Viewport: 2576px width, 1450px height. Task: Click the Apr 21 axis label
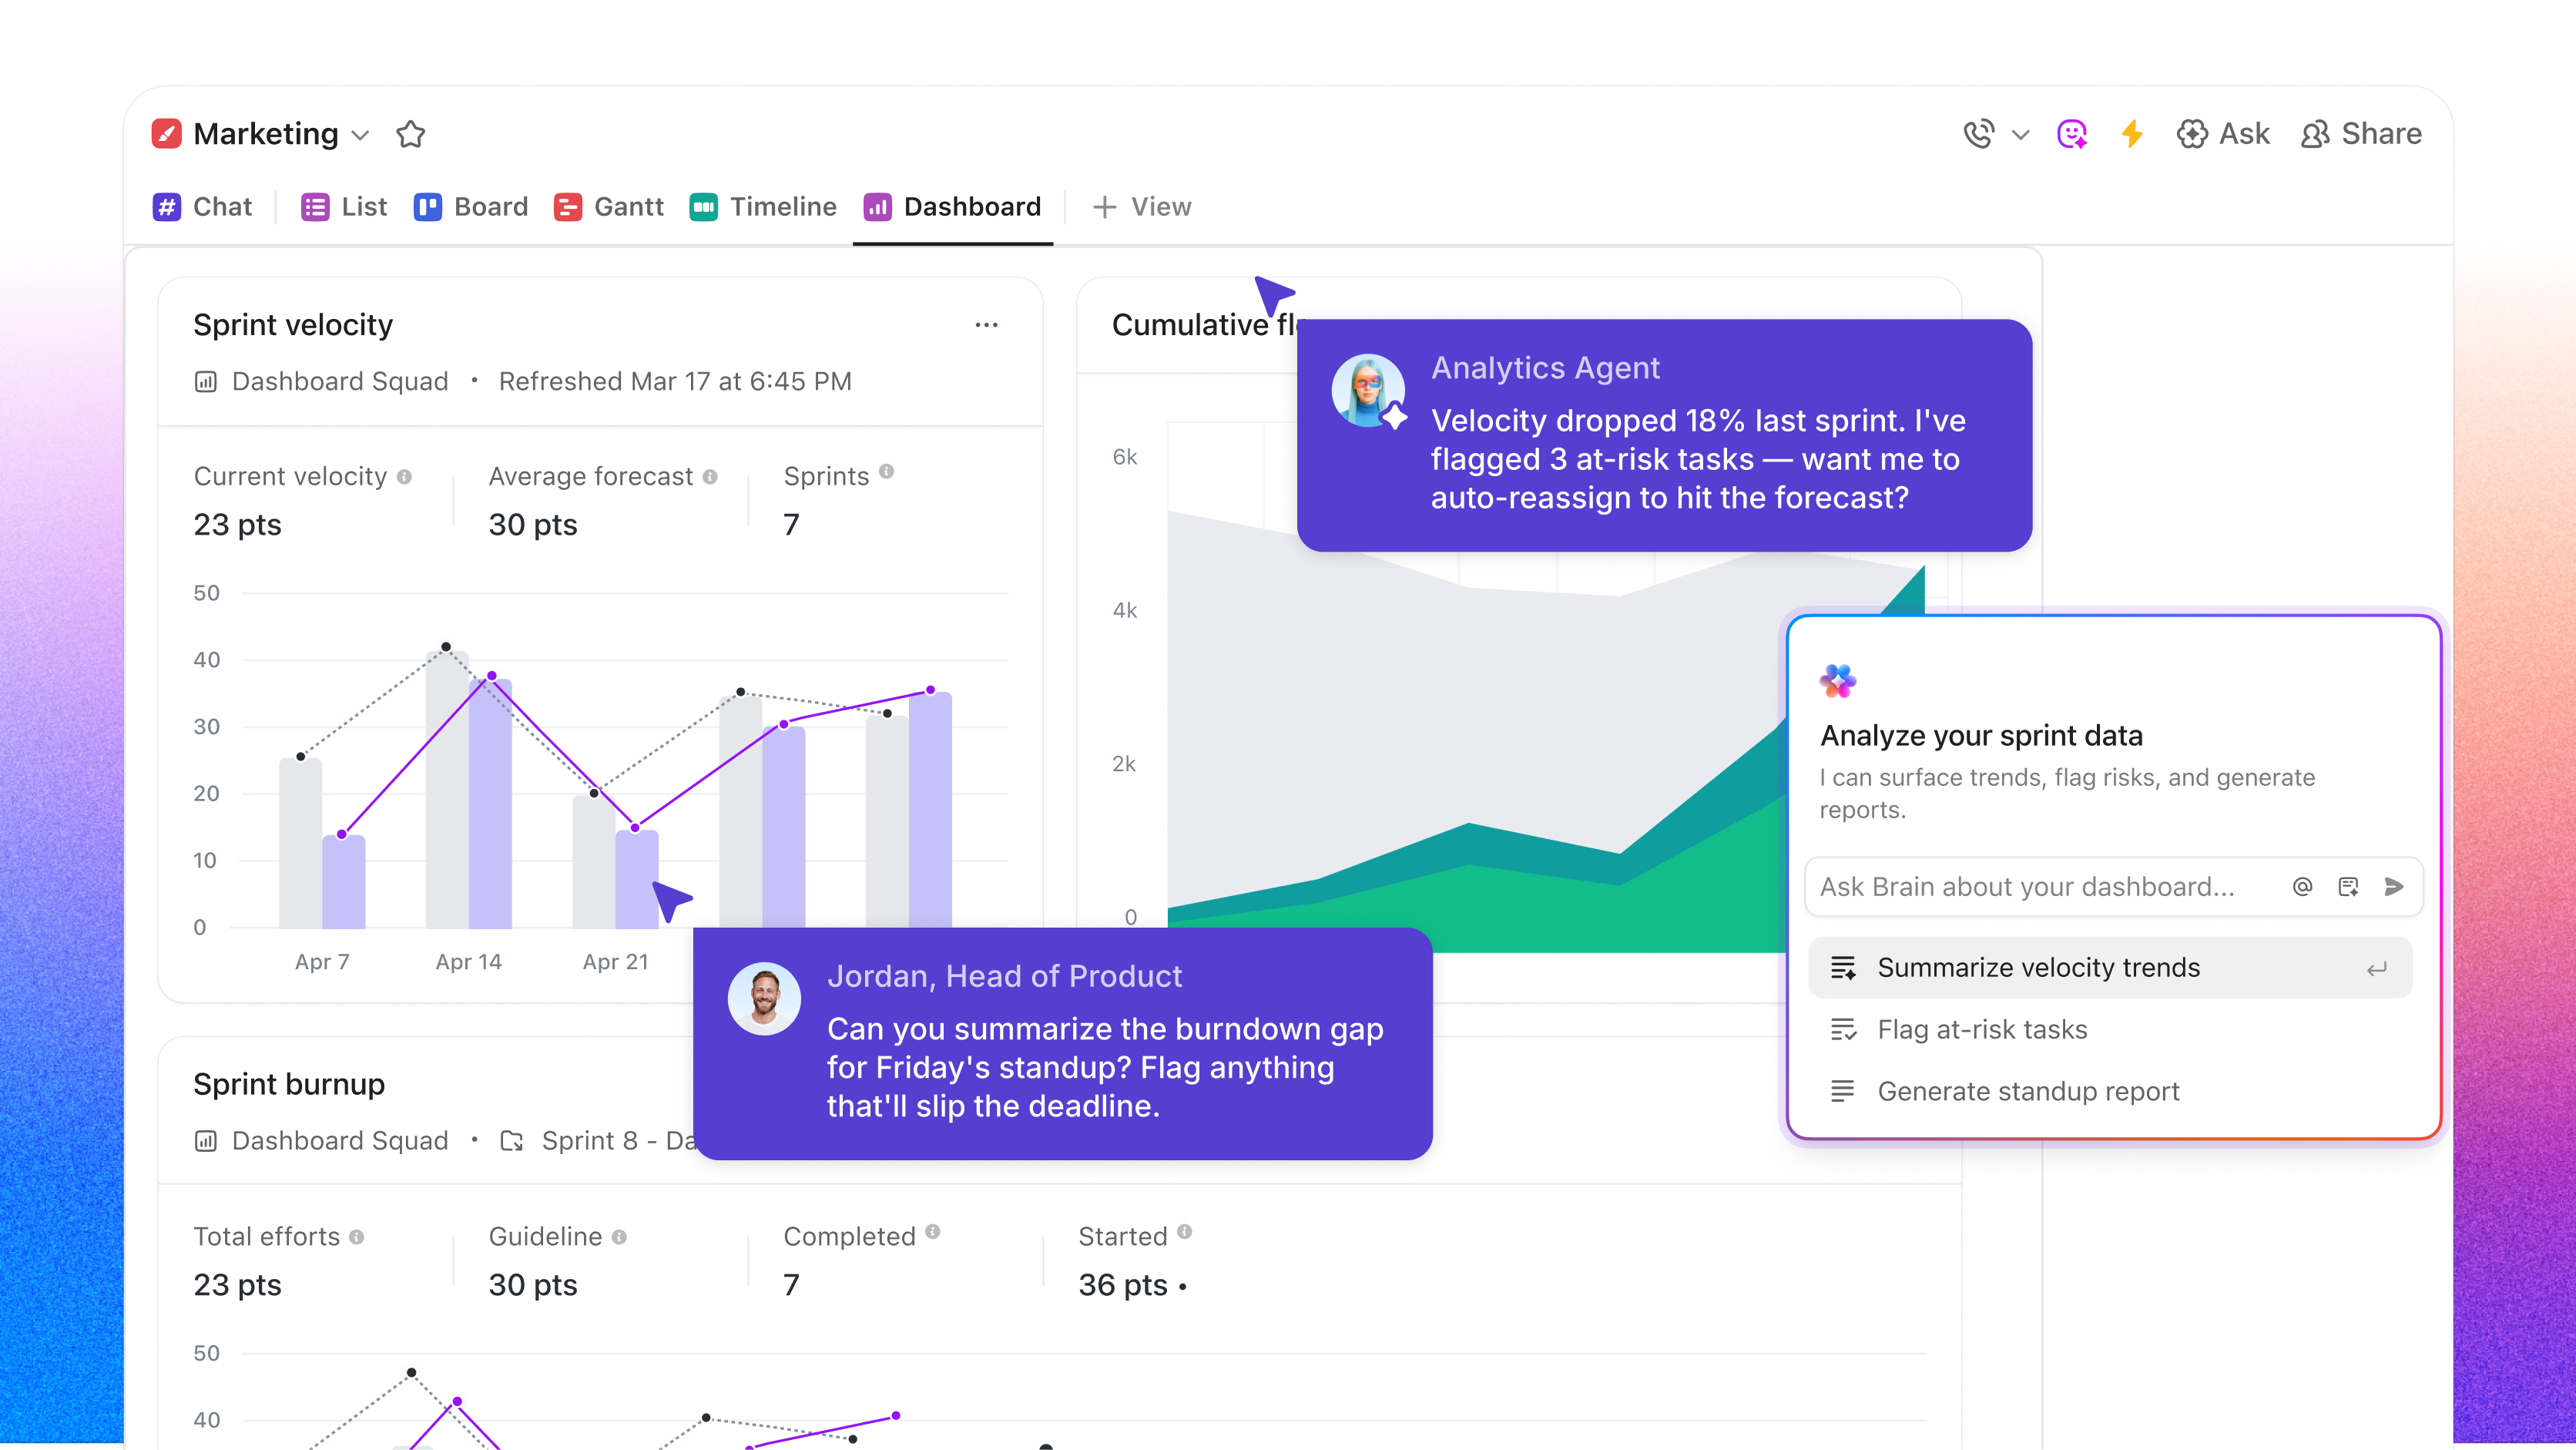coord(616,963)
